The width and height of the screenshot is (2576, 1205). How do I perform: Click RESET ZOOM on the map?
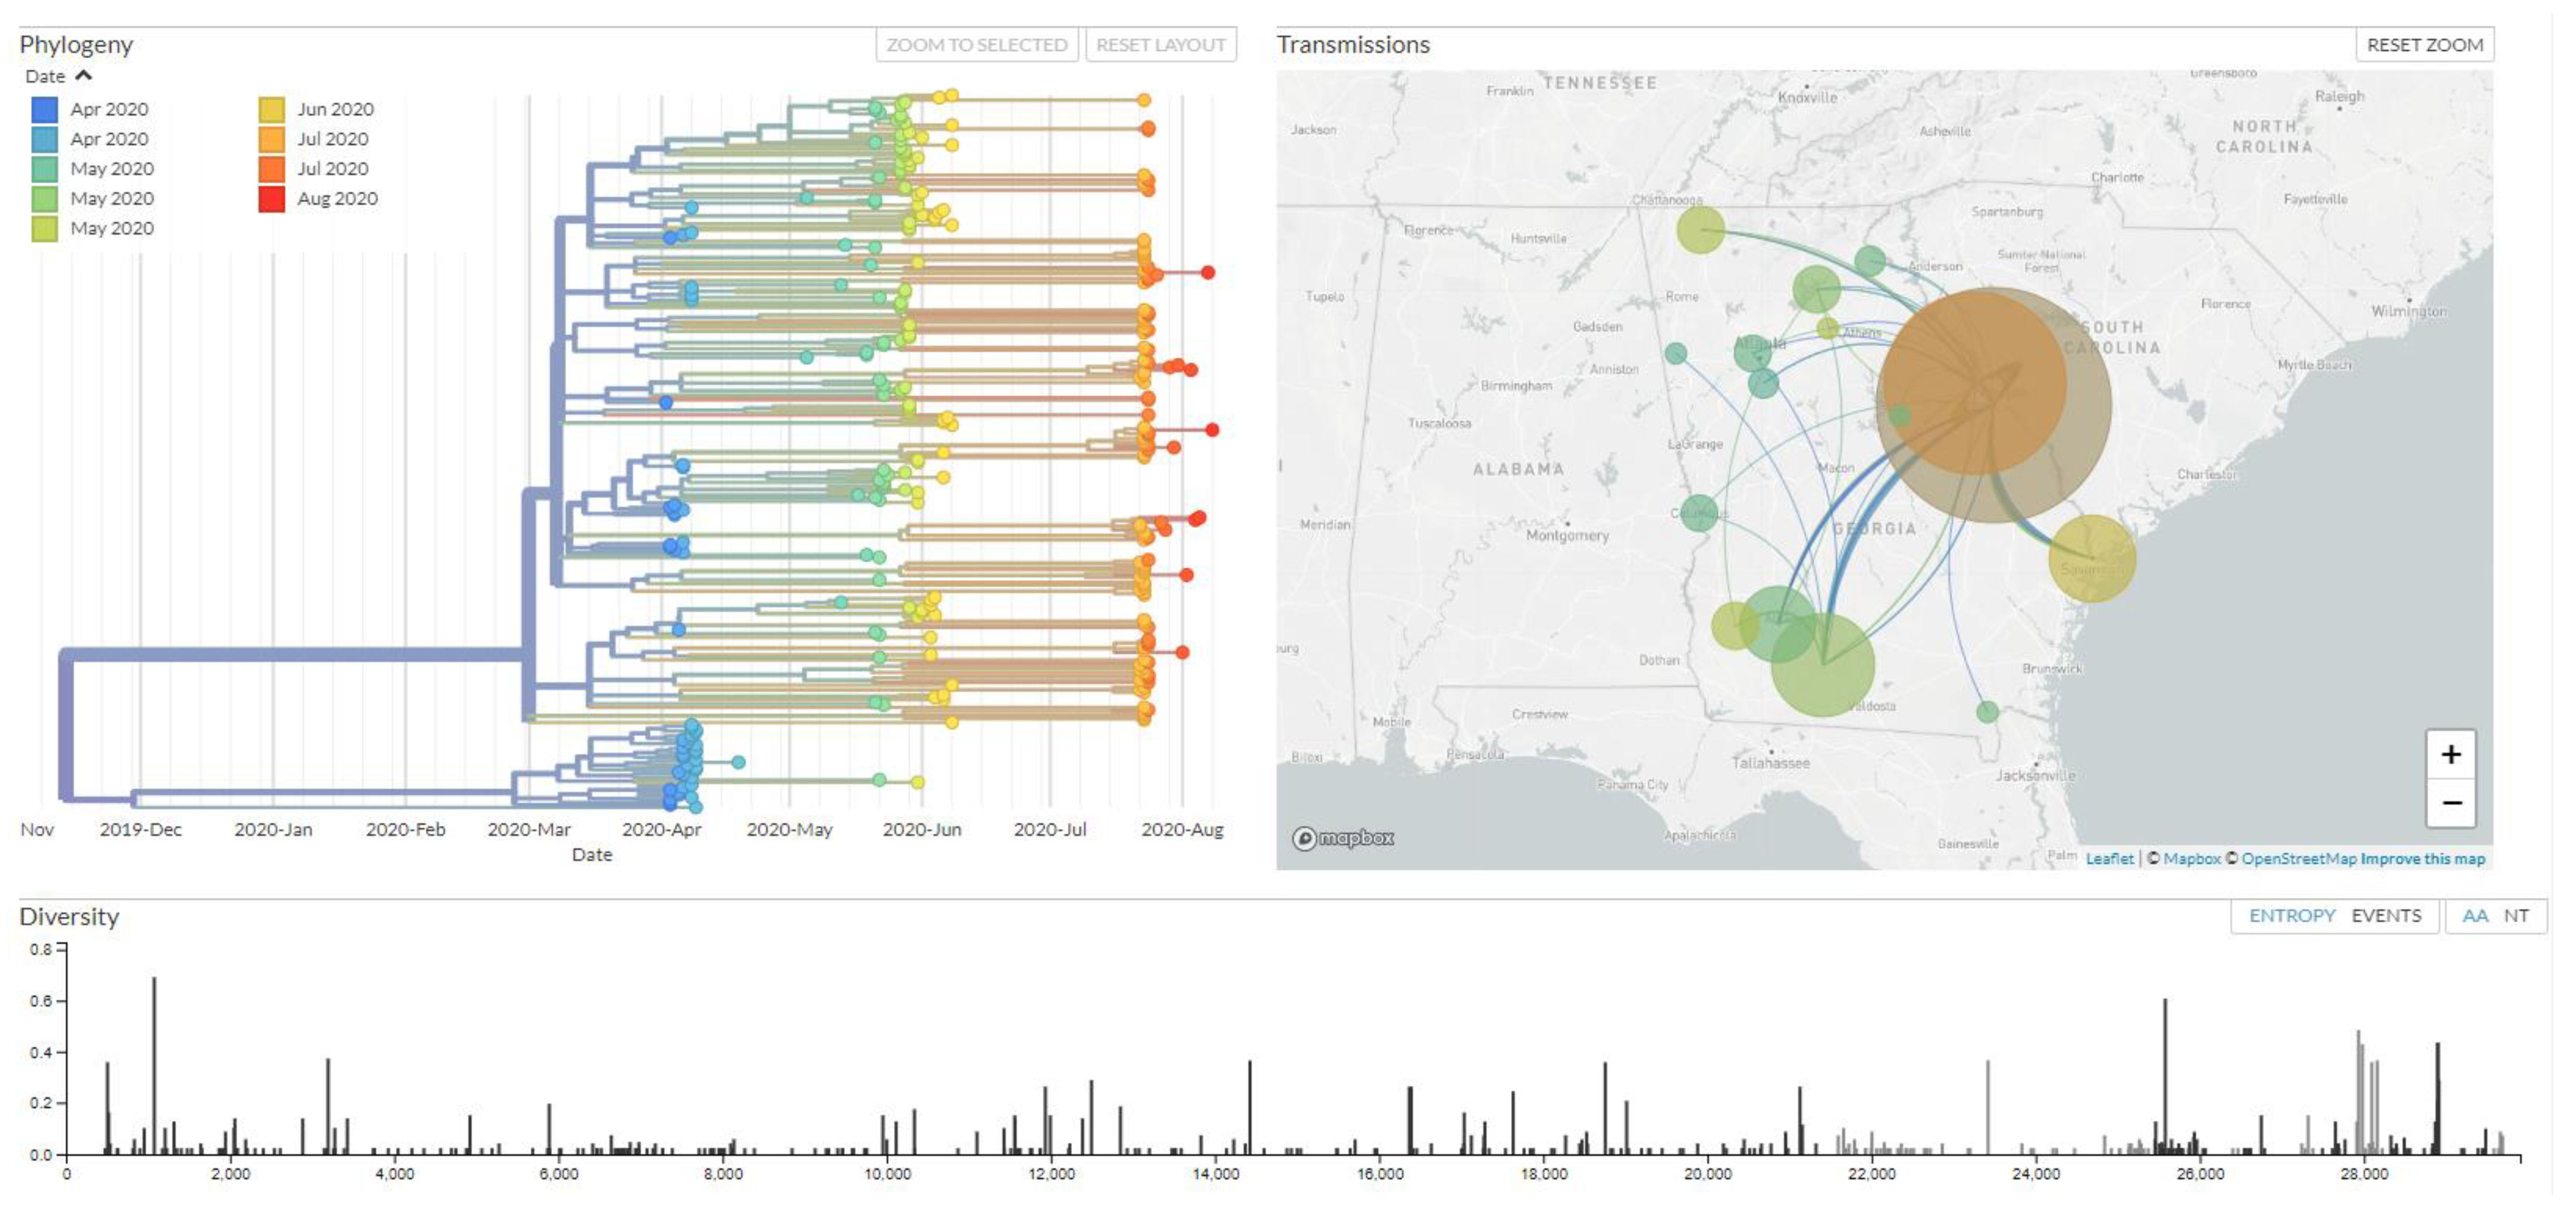pos(2424,44)
